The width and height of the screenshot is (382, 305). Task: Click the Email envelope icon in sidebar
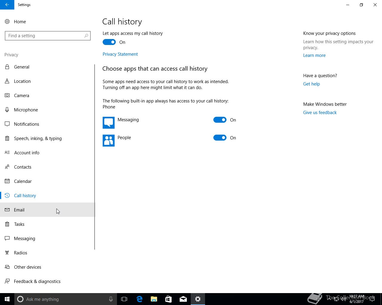tap(7, 210)
